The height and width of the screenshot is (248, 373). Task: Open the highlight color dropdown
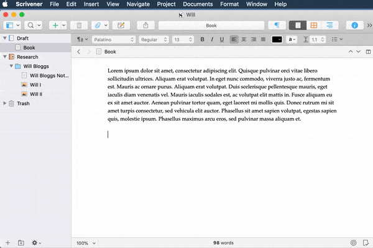coord(292,40)
